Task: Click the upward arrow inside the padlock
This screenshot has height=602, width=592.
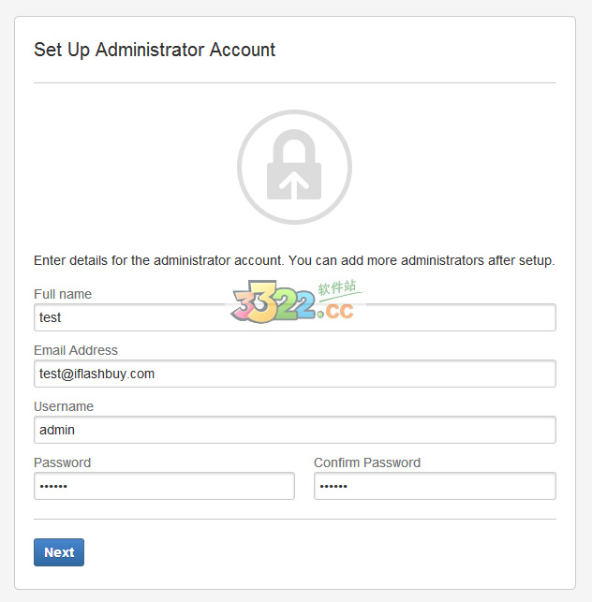Action: 294,184
